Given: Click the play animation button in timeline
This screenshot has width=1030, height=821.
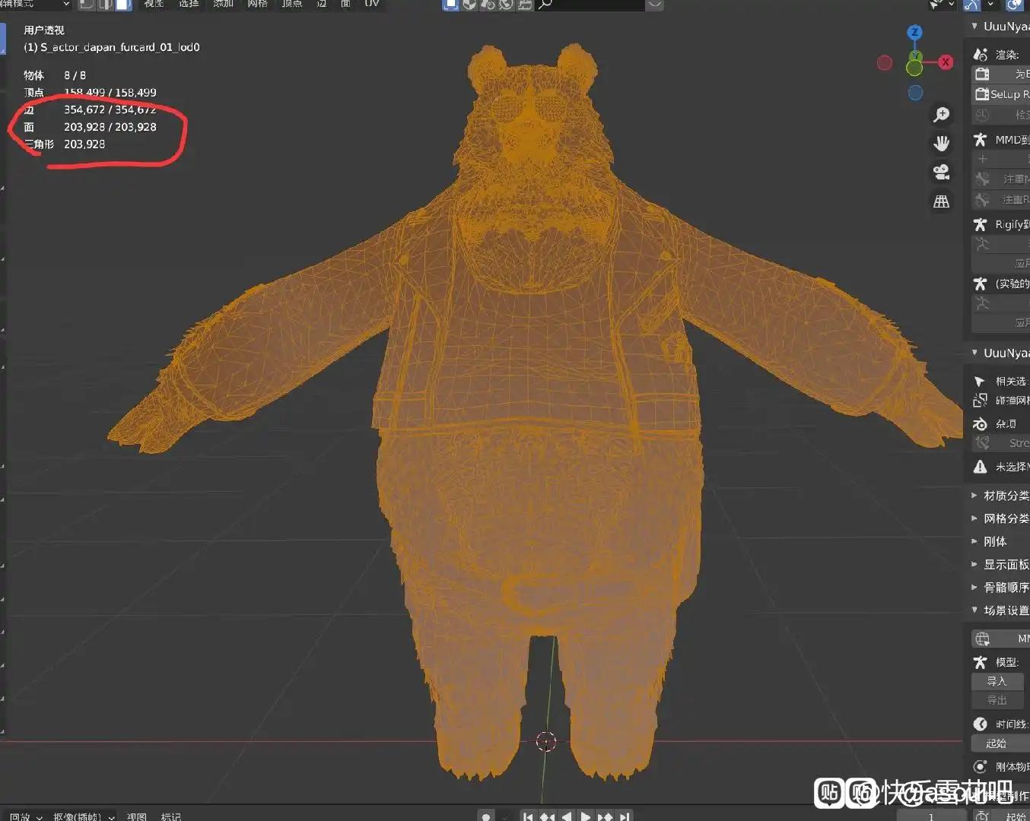Looking at the screenshot, I should (585, 816).
